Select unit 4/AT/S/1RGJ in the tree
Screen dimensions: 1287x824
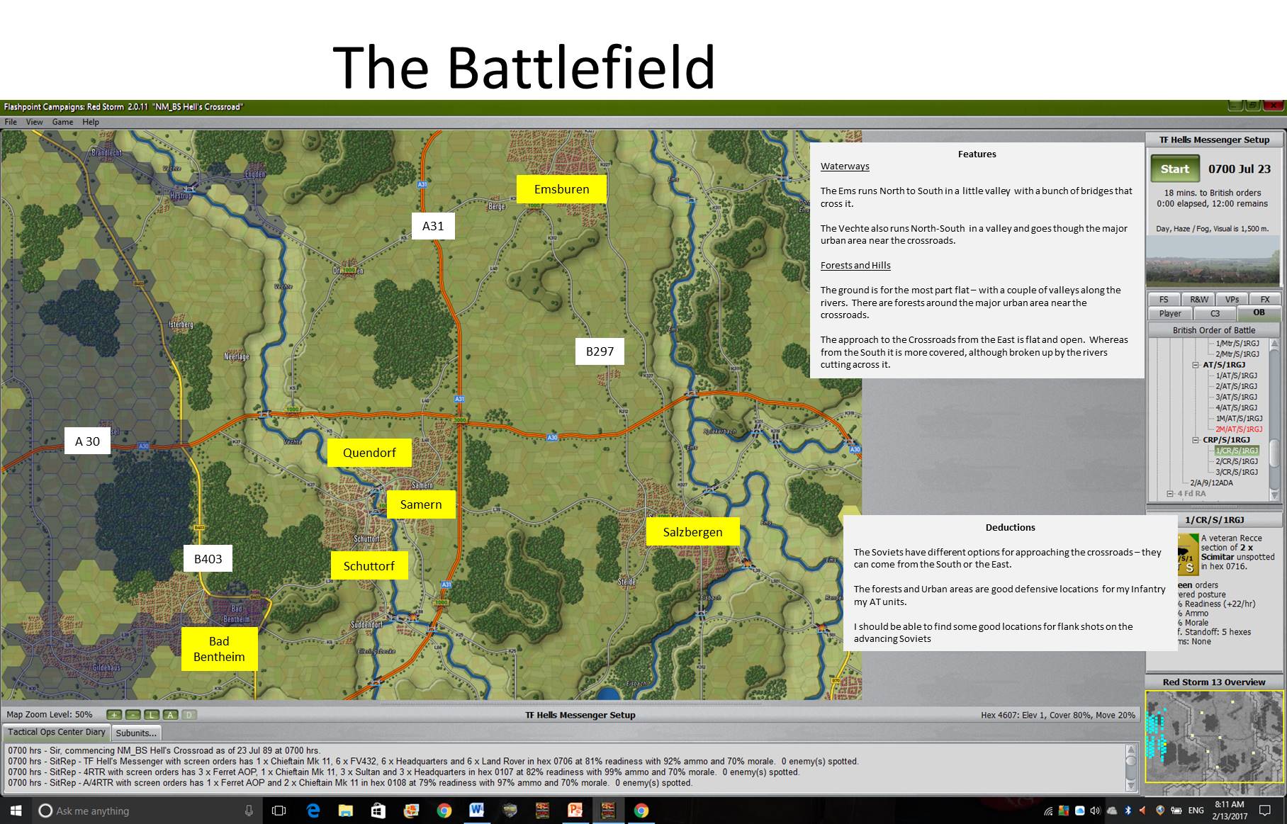point(1237,408)
